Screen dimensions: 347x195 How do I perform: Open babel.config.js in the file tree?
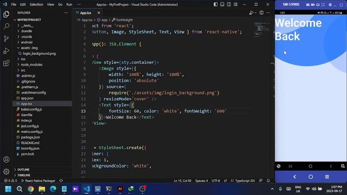(31, 109)
